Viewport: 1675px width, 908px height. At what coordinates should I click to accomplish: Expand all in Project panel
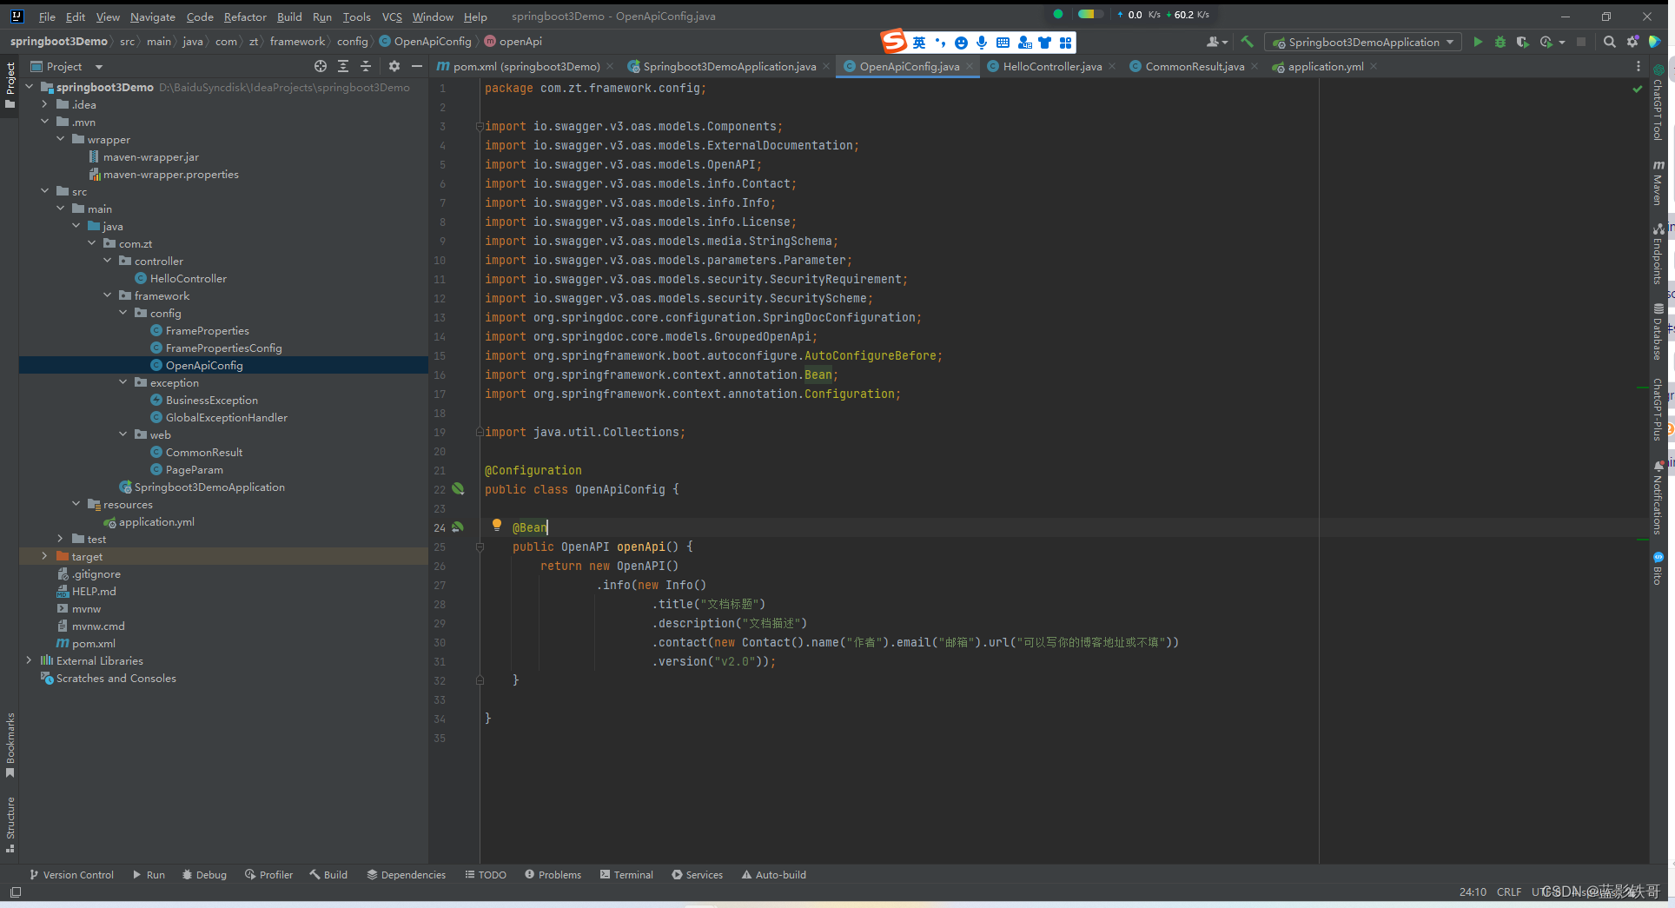(343, 66)
